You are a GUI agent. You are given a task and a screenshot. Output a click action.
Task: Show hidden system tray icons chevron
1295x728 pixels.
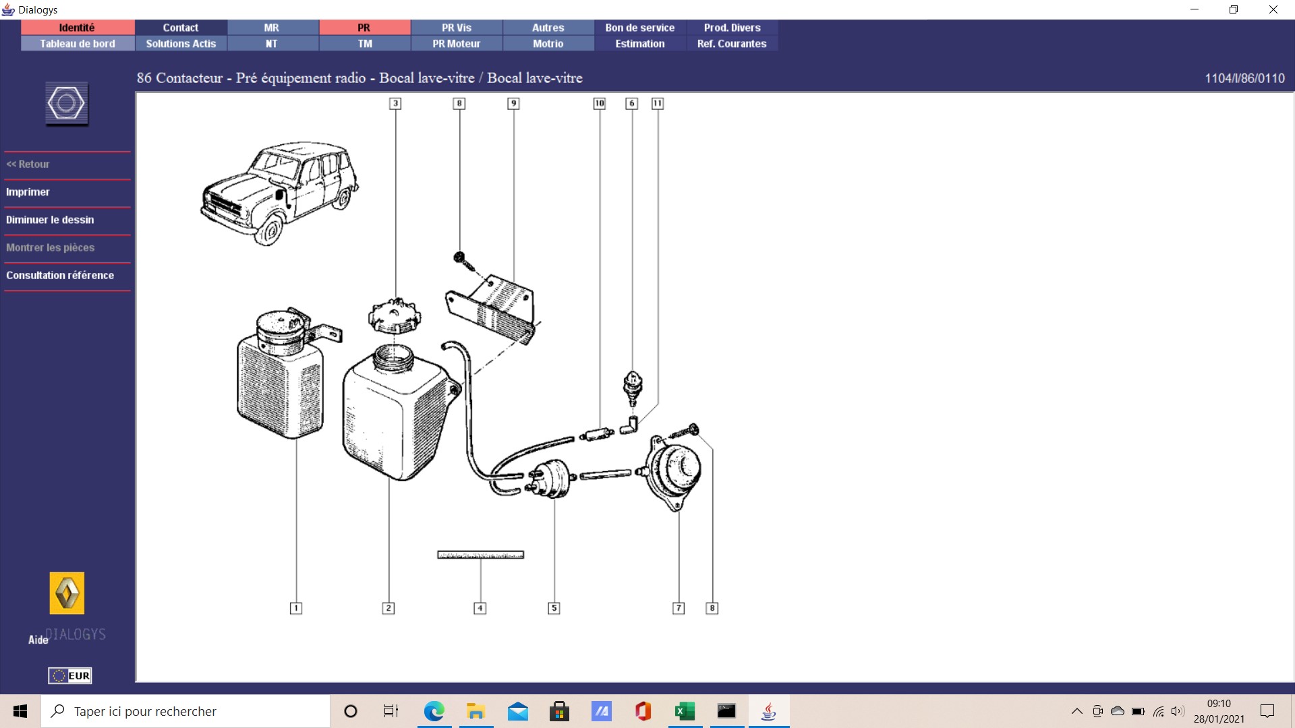(x=1076, y=711)
